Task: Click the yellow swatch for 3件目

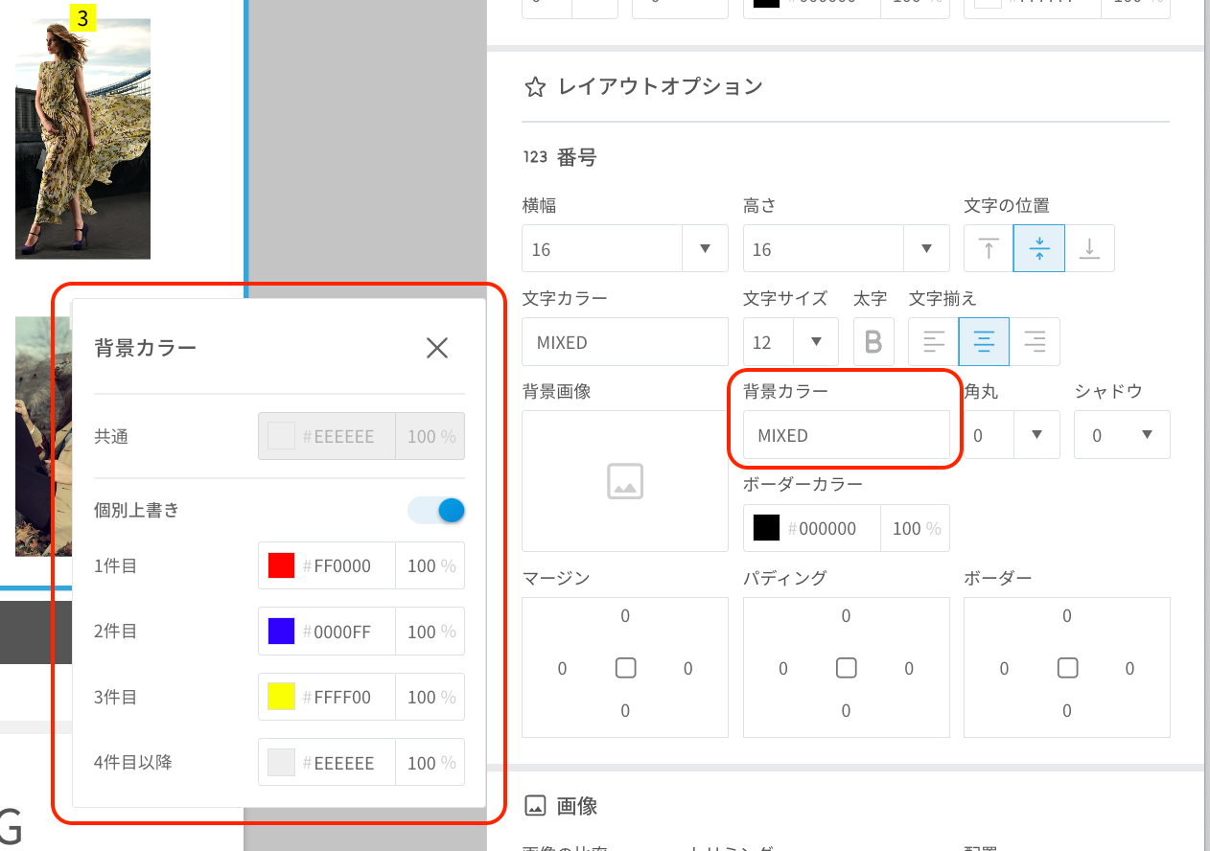Action: coord(281,697)
